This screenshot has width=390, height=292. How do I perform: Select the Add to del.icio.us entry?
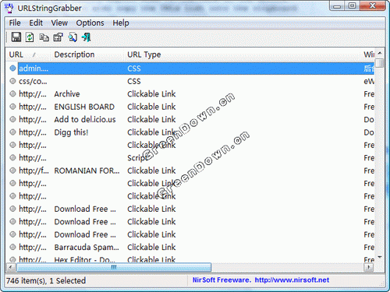85,119
